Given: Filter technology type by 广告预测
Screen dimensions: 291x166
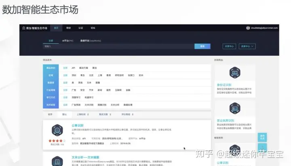Looking at the screenshot, I should pos(76,105).
